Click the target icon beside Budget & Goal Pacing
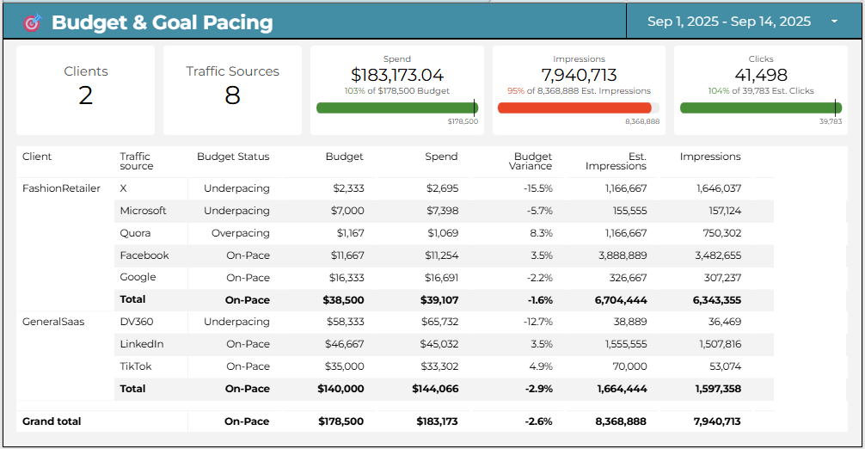Image resolution: width=865 pixels, height=449 pixels. [33, 22]
